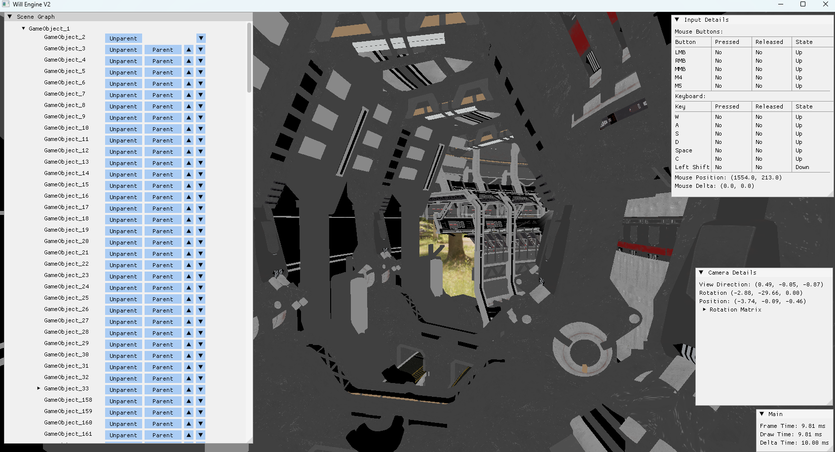Move GameObject_3 up with its up arrow

point(189,50)
